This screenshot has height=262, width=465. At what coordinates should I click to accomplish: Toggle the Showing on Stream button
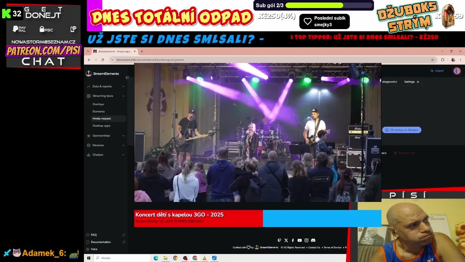pos(401,130)
